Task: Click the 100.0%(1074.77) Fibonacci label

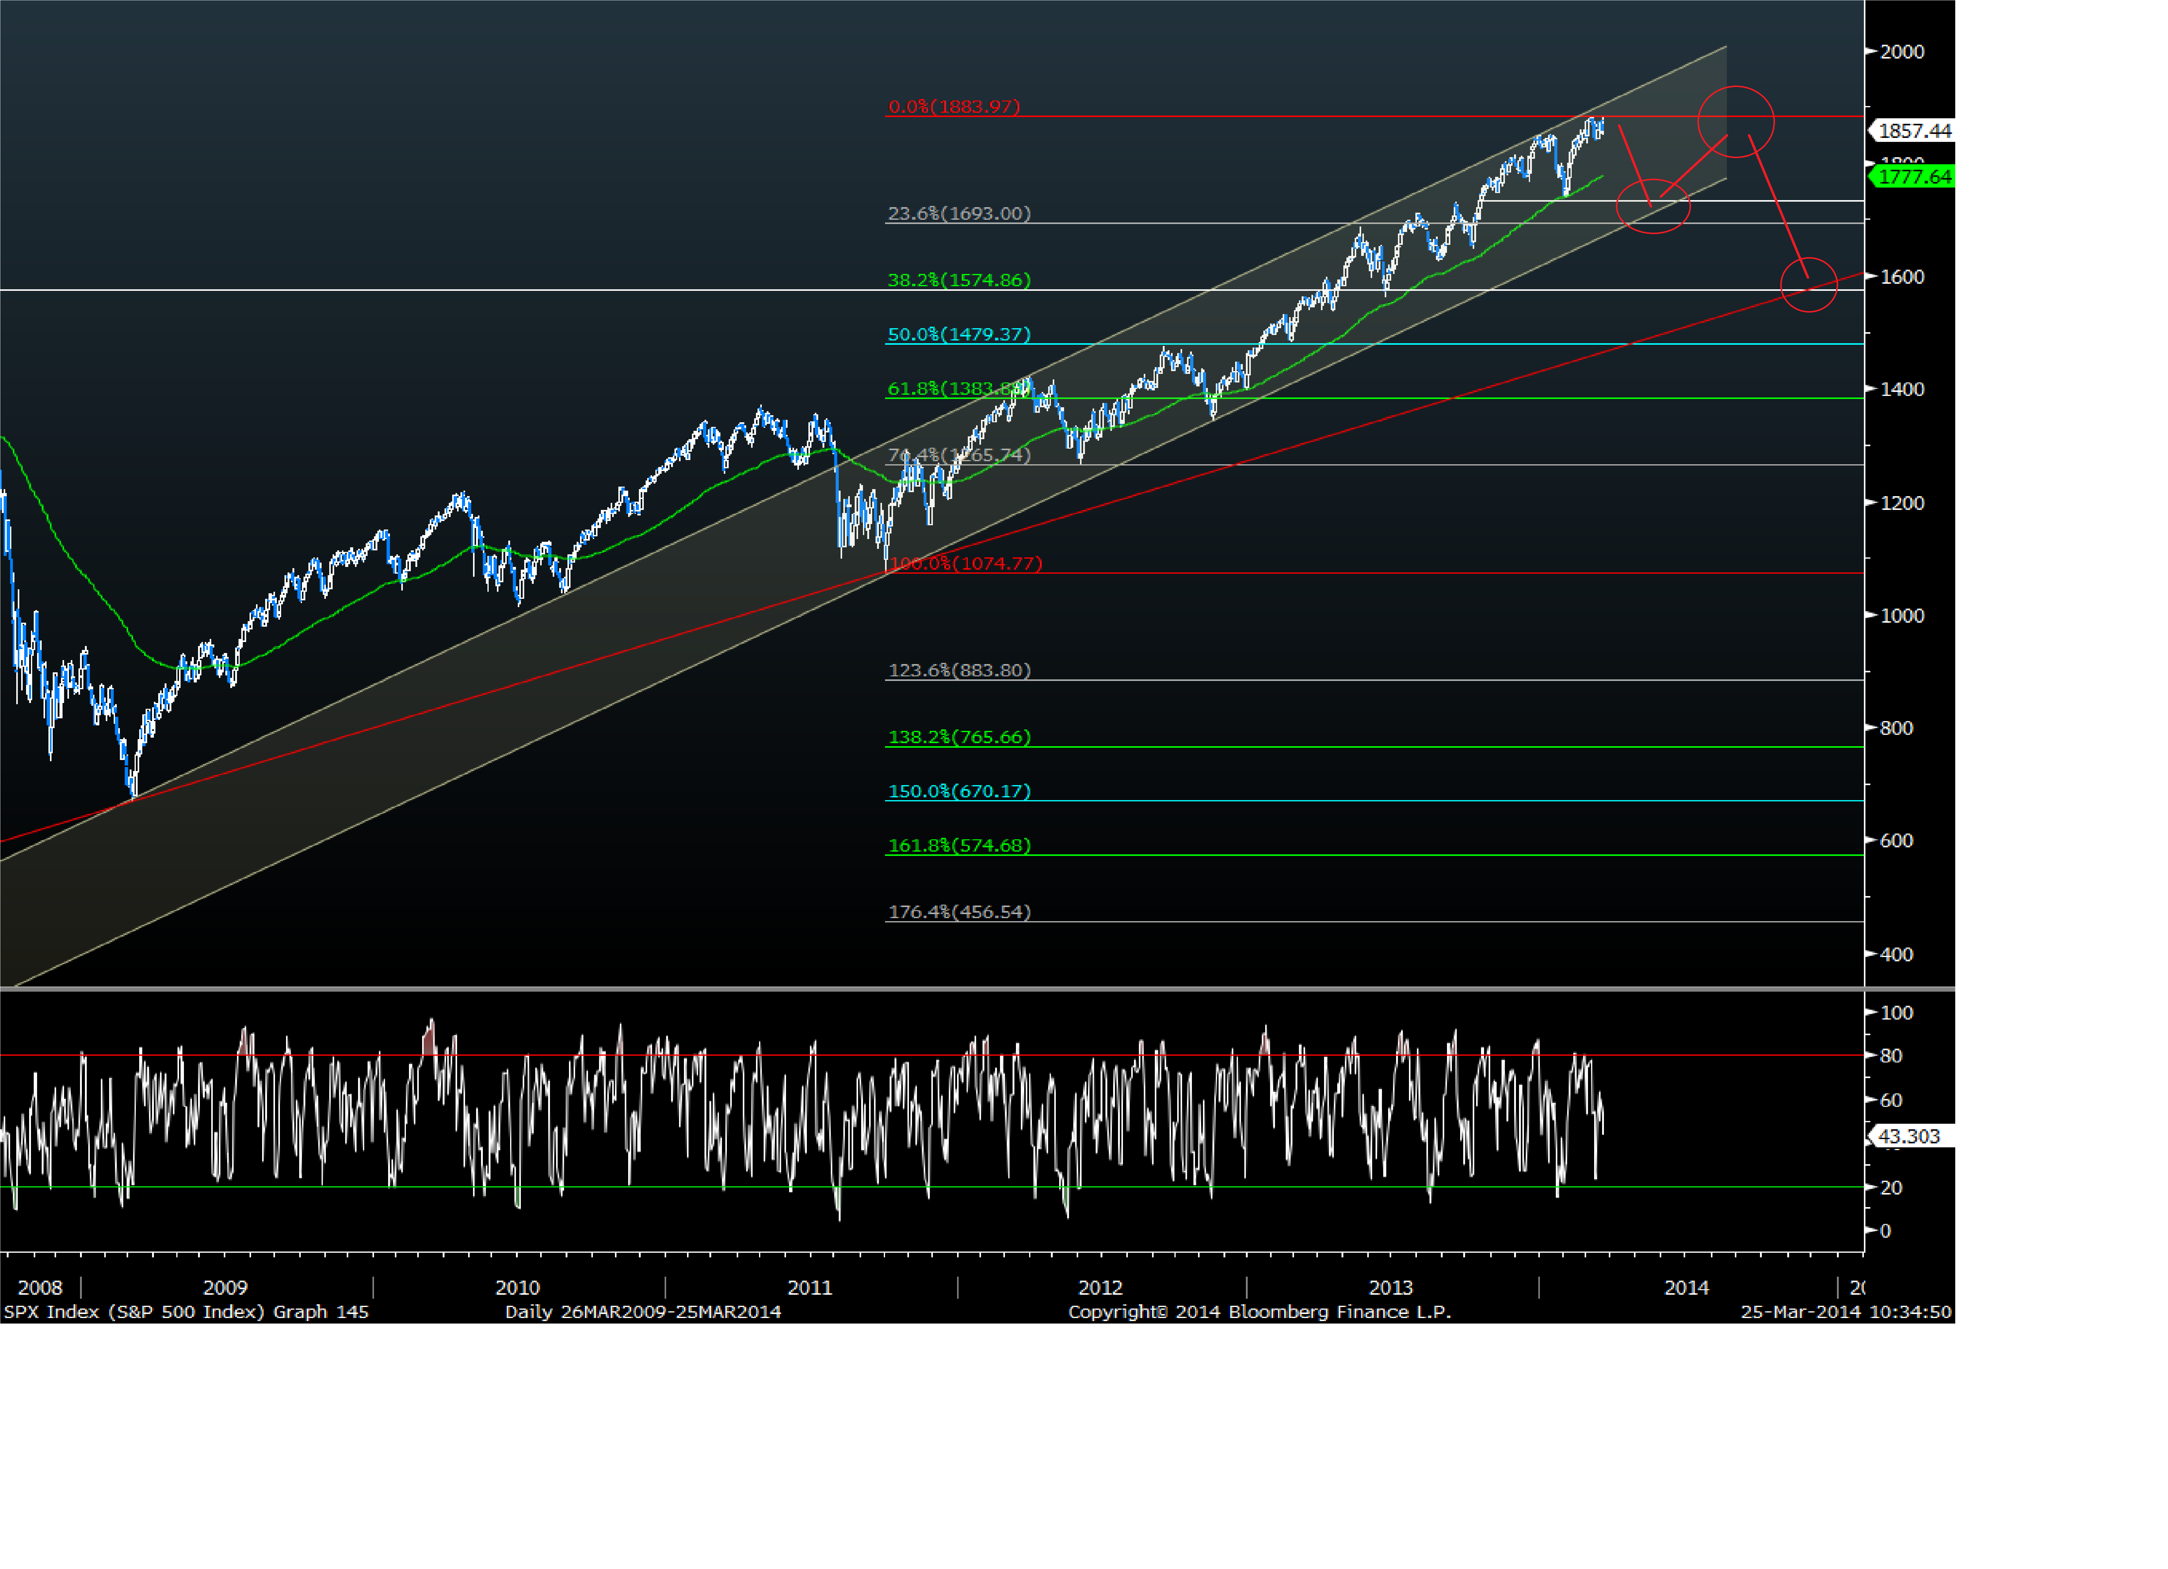Action: [x=965, y=564]
